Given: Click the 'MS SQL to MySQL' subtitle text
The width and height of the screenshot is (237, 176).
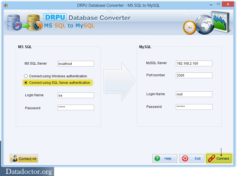Looking at the screenshot, I should (69, 26).
